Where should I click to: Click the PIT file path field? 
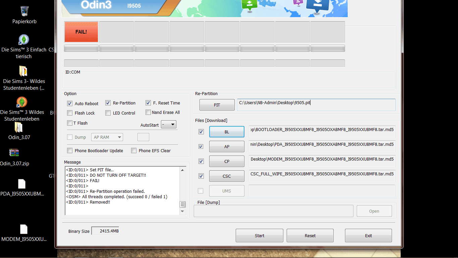(316, 105)
